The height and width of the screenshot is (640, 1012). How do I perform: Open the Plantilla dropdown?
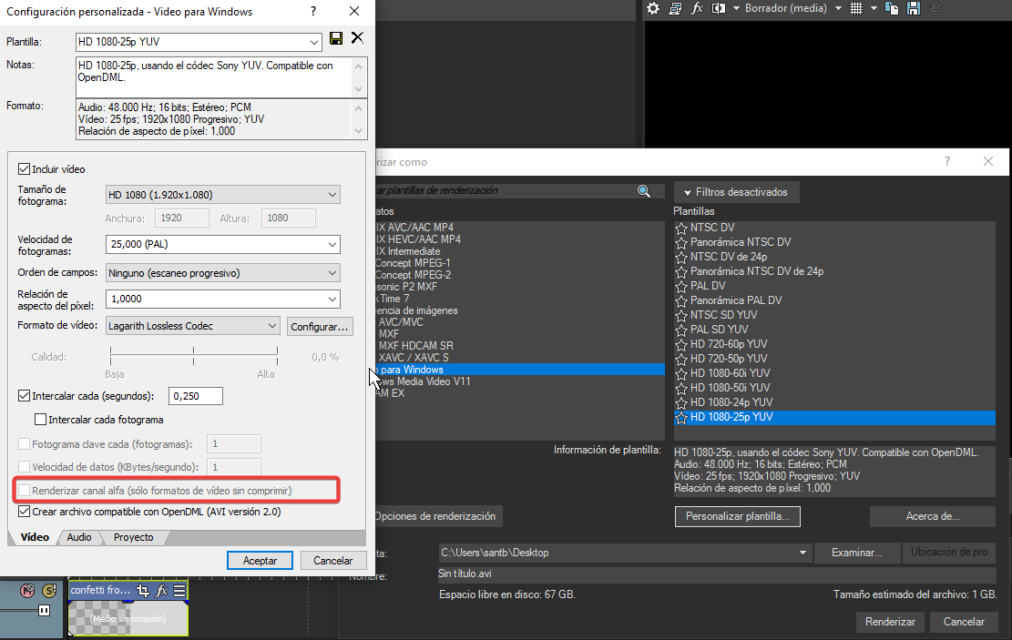click(313, 42)
